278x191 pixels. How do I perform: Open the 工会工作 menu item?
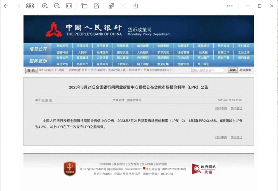pyautogui.click(x=244, y=53)
